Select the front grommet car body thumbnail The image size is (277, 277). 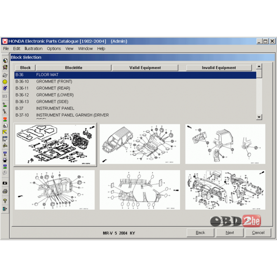(x=140, y=144)
